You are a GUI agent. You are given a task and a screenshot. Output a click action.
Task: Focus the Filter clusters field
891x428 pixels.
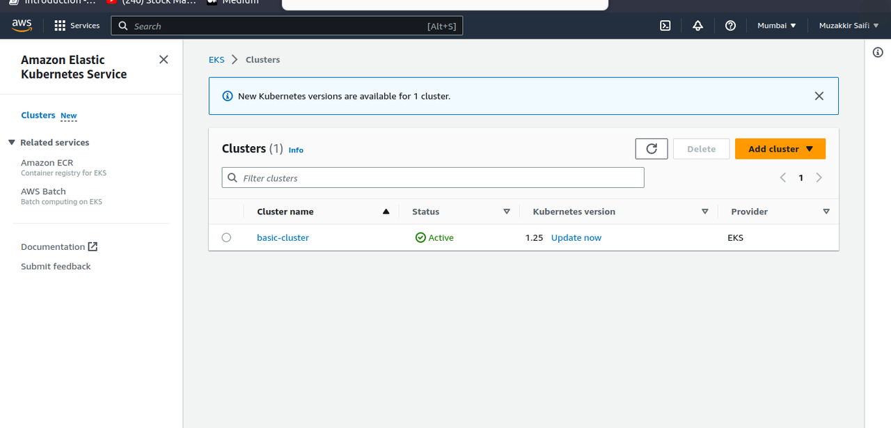(433, 177)
